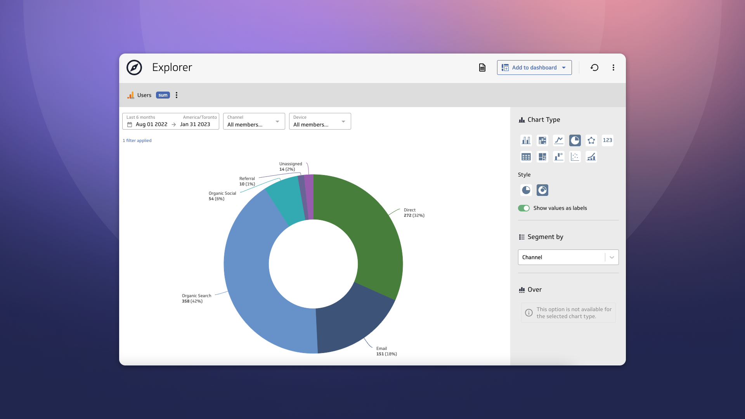Switch to the table chart type
745x419 pixels.
tap(526, 157)
